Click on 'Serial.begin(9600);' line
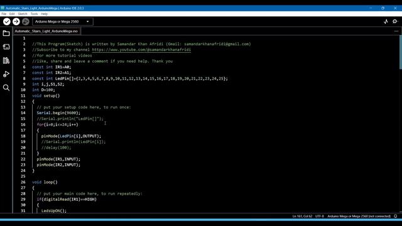Viewport: 402px width, 226px height. [x=58, y=113]
